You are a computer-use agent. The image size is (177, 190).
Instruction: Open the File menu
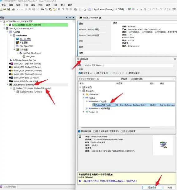coord(3,5)
